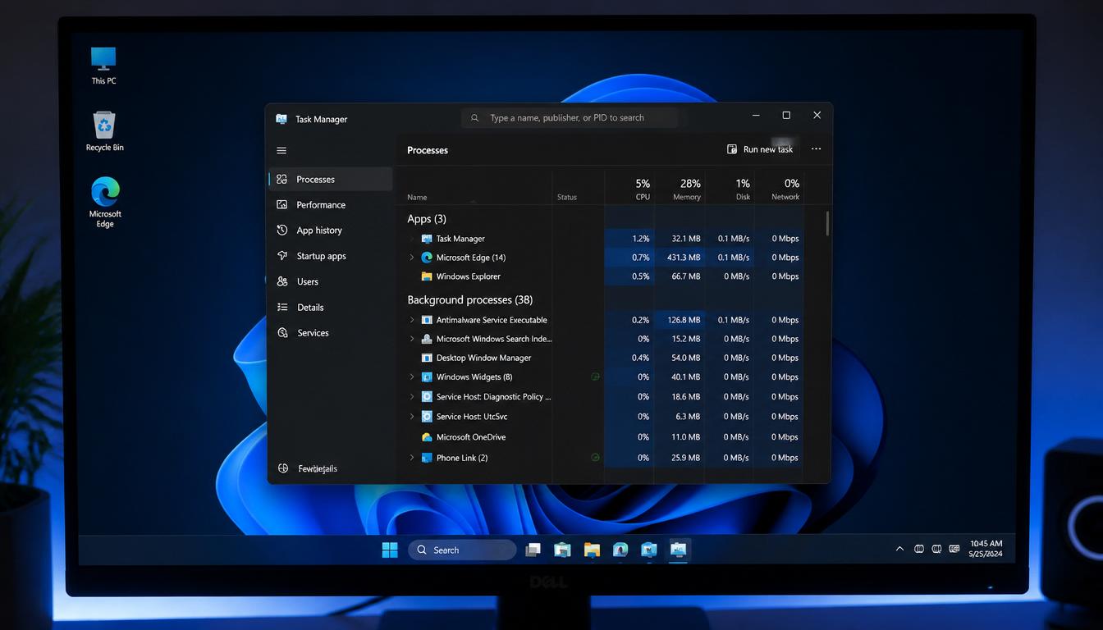Click the magnifier icon in Task Manager search

(474, 118)
